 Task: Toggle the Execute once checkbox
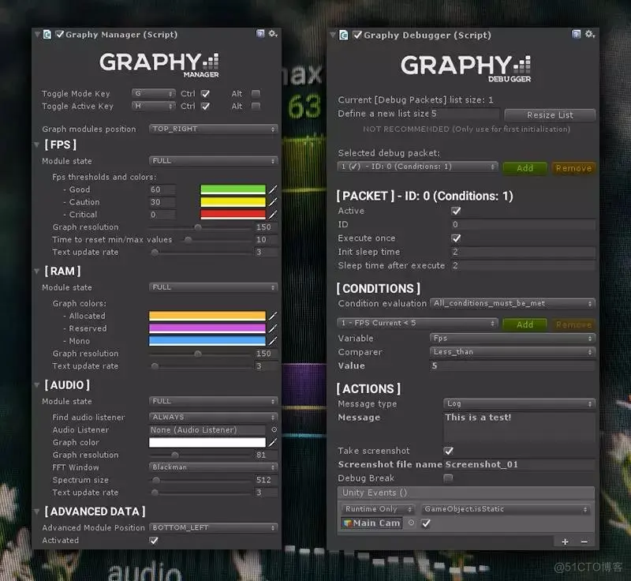click(x=456, y=238)
